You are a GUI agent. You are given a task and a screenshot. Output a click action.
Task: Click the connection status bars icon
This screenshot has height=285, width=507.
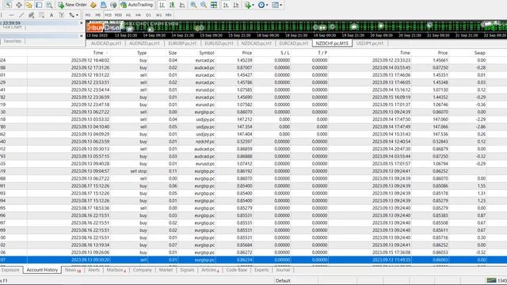pos(491,280)
